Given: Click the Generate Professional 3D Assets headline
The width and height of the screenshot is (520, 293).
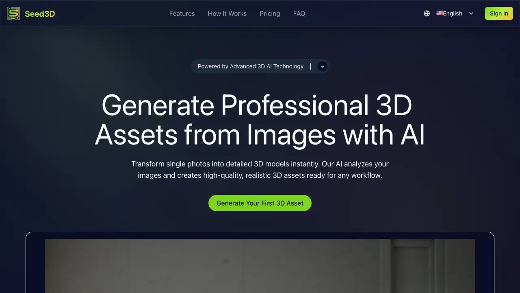Looking at the screenshot, I should pos(260,120).
